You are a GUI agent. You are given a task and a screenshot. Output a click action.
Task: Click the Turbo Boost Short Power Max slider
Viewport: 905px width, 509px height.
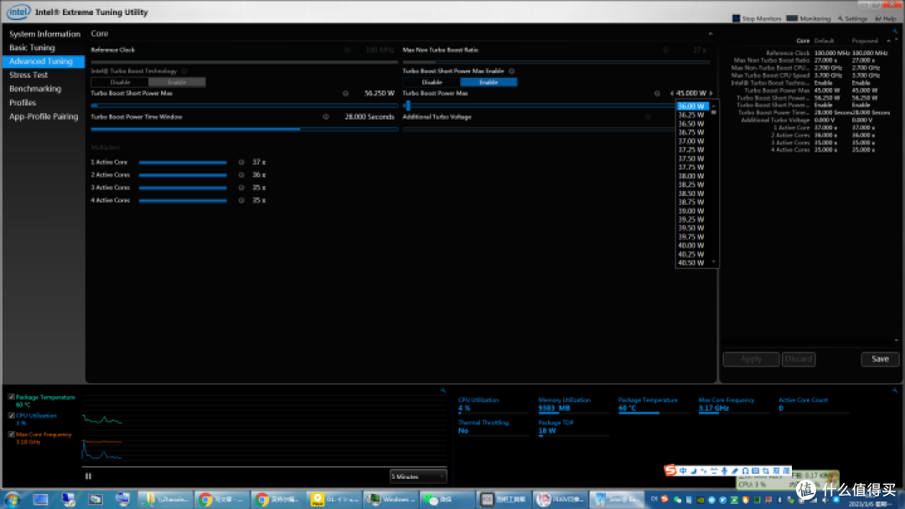point(244,106)
